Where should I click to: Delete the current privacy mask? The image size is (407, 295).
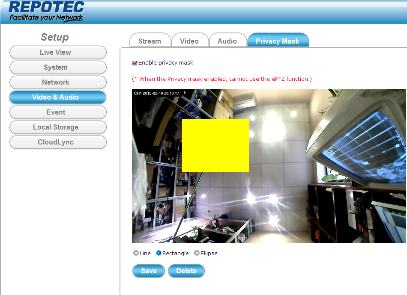[186, 271]
